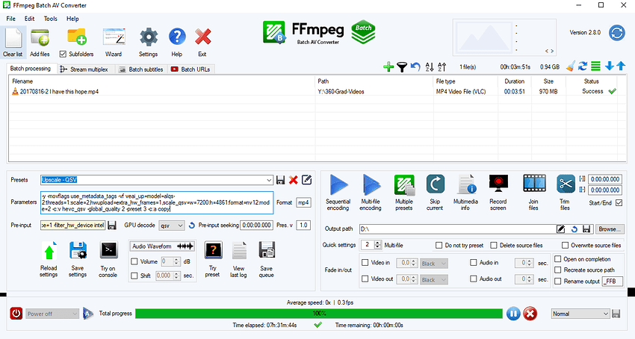Click the green total progress bar
This screenshot has width=635, height=339.
318,314
